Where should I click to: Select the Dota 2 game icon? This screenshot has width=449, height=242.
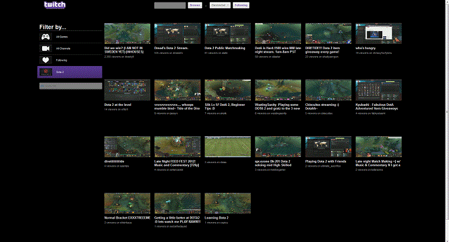pos(46,72)
